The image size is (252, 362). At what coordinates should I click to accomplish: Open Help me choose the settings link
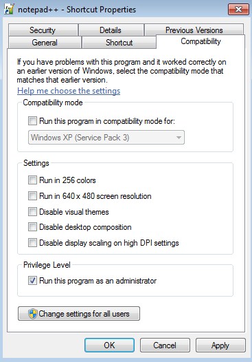pyautogui.click(x=69, y=91)
